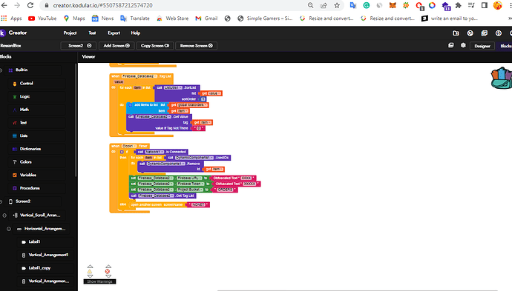Click the Remove Screen button
Screen dimensions: 512x291
[x=196, y=46]
